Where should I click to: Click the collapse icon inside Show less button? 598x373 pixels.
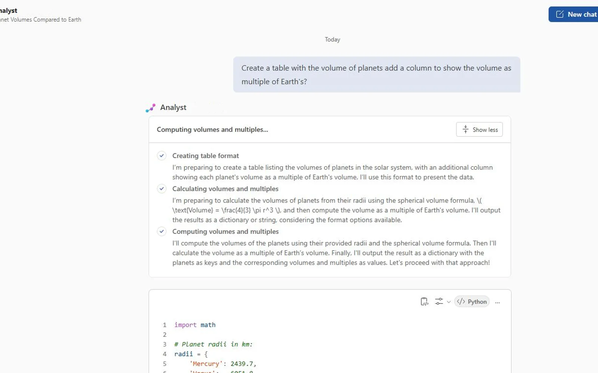(465, 129)
